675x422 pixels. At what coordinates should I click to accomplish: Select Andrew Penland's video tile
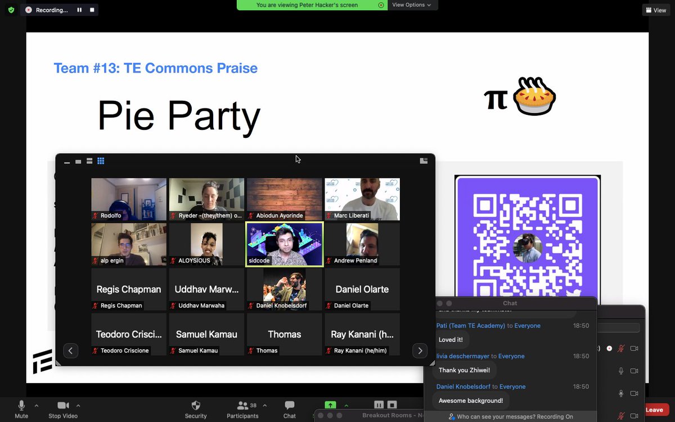362,244
